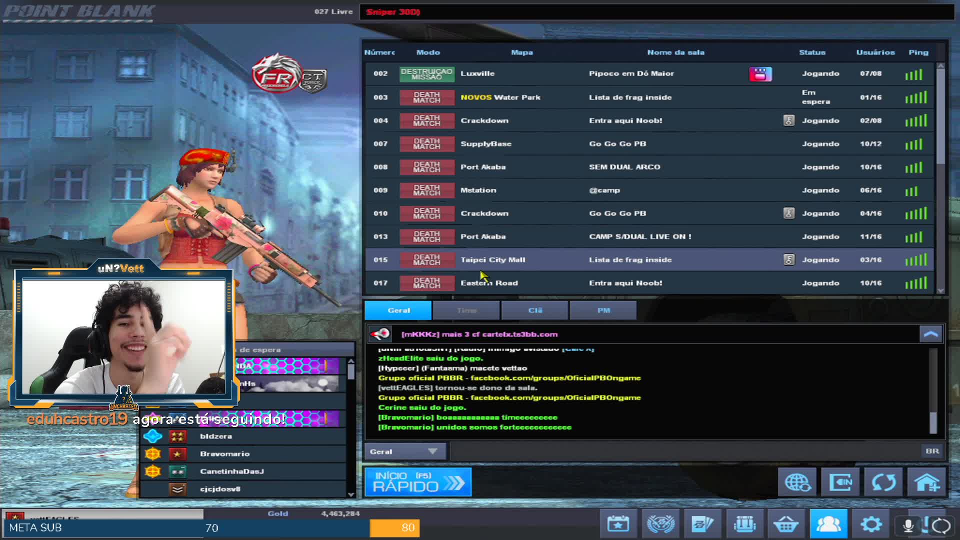Open the settings gear icon
This screenshot has height=540, width=960.
click(x=871, y=524)
